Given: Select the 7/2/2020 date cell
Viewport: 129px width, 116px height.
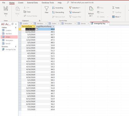Looking at the screenshot, I should tap(28, 110).
